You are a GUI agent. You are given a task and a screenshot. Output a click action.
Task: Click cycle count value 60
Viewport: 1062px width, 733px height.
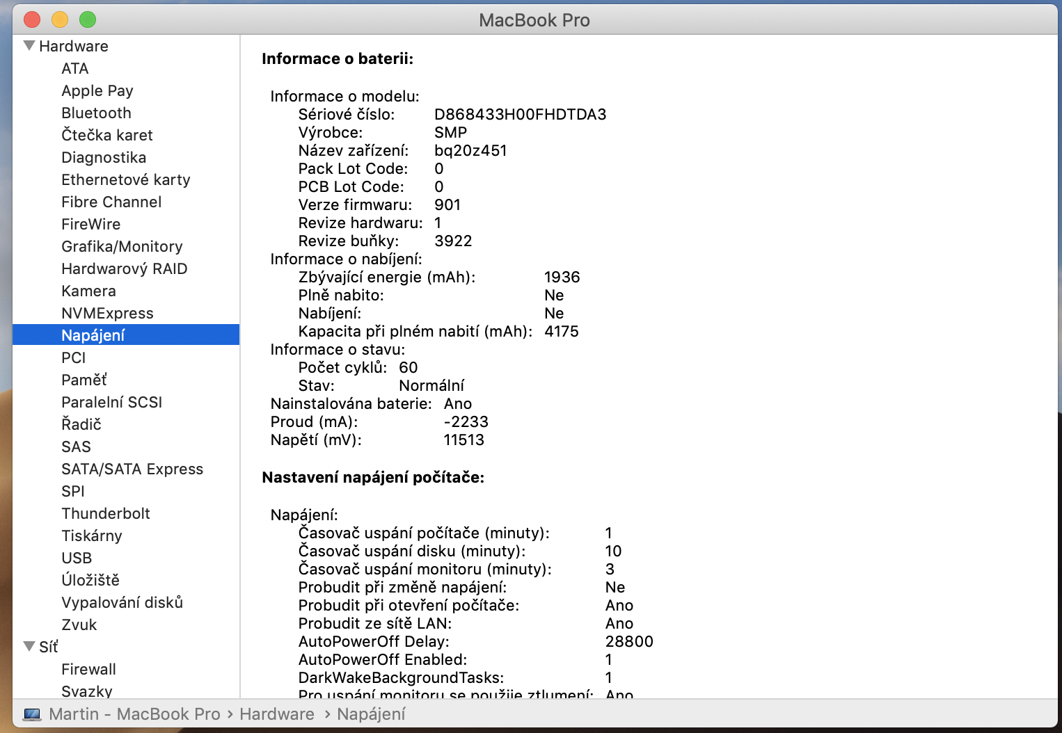409,367
